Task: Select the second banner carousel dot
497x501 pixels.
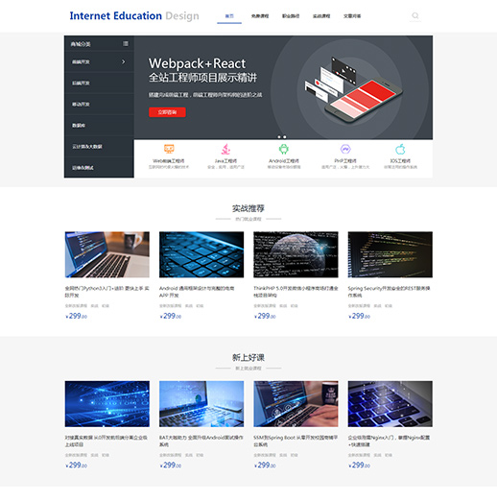Action: click(285, 137)
